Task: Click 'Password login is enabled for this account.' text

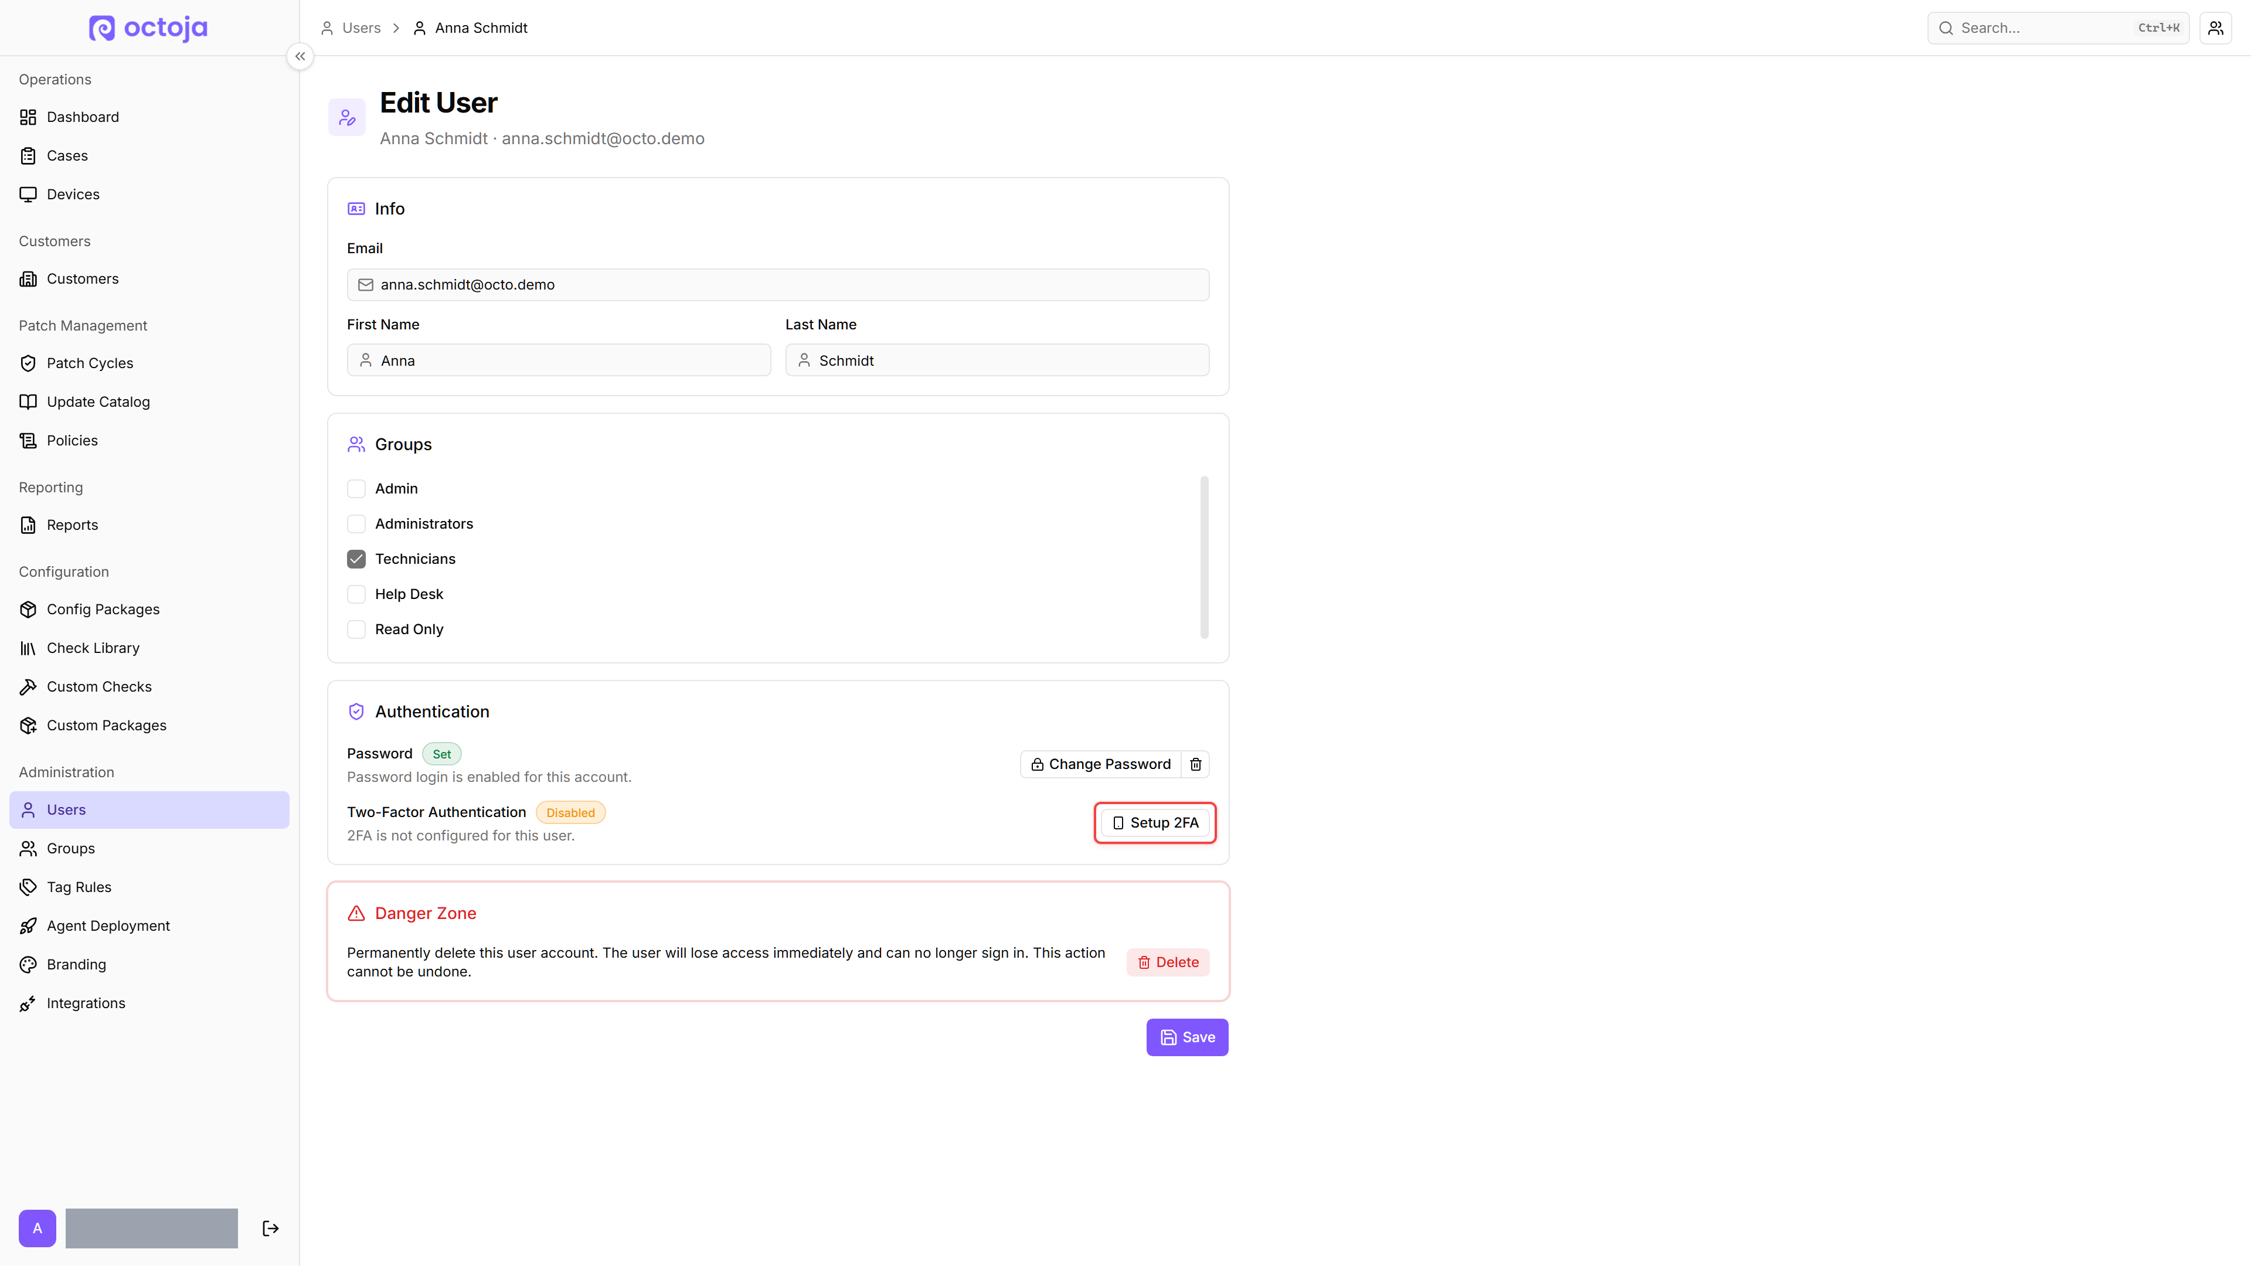Action: 489,778
